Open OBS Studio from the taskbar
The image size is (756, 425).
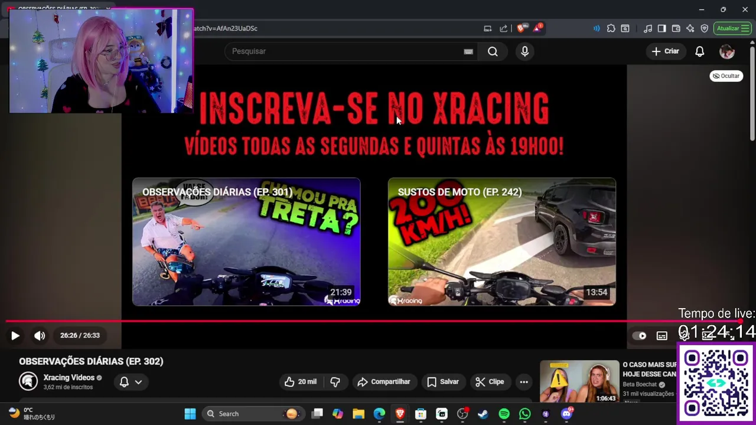coord(462,414)
